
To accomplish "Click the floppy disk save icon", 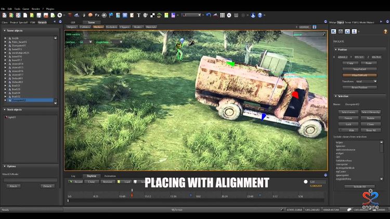I will (x=39, y=15).
